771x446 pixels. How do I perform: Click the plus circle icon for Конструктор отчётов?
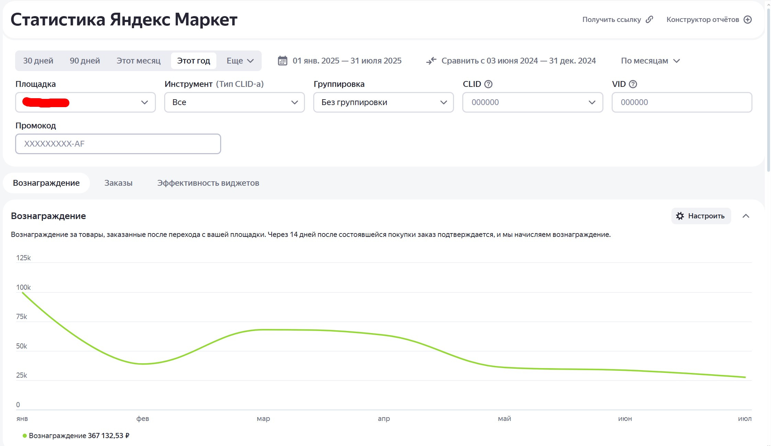(x=748, y=20)
